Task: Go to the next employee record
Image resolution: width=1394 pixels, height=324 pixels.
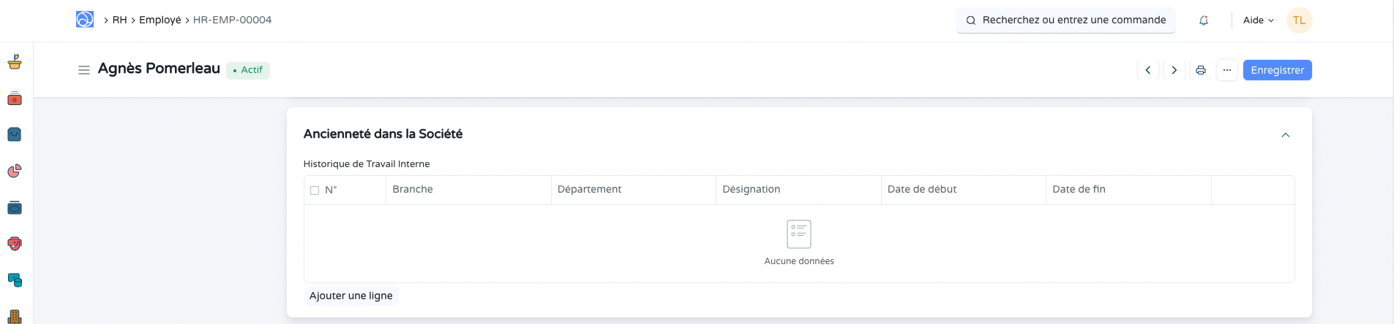Action: click(x=1174, y=70)
